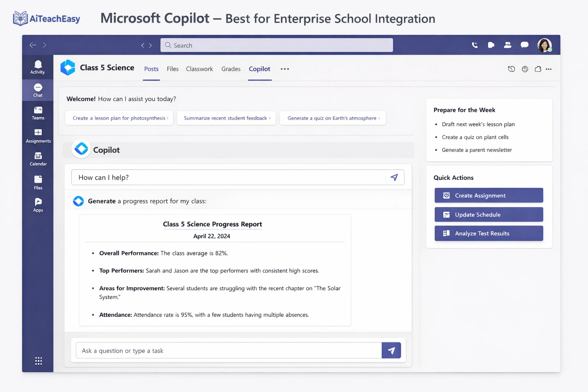Start a new chat via the speech bubble icon
The image size is (588, 392).
(x=524, y=45)
